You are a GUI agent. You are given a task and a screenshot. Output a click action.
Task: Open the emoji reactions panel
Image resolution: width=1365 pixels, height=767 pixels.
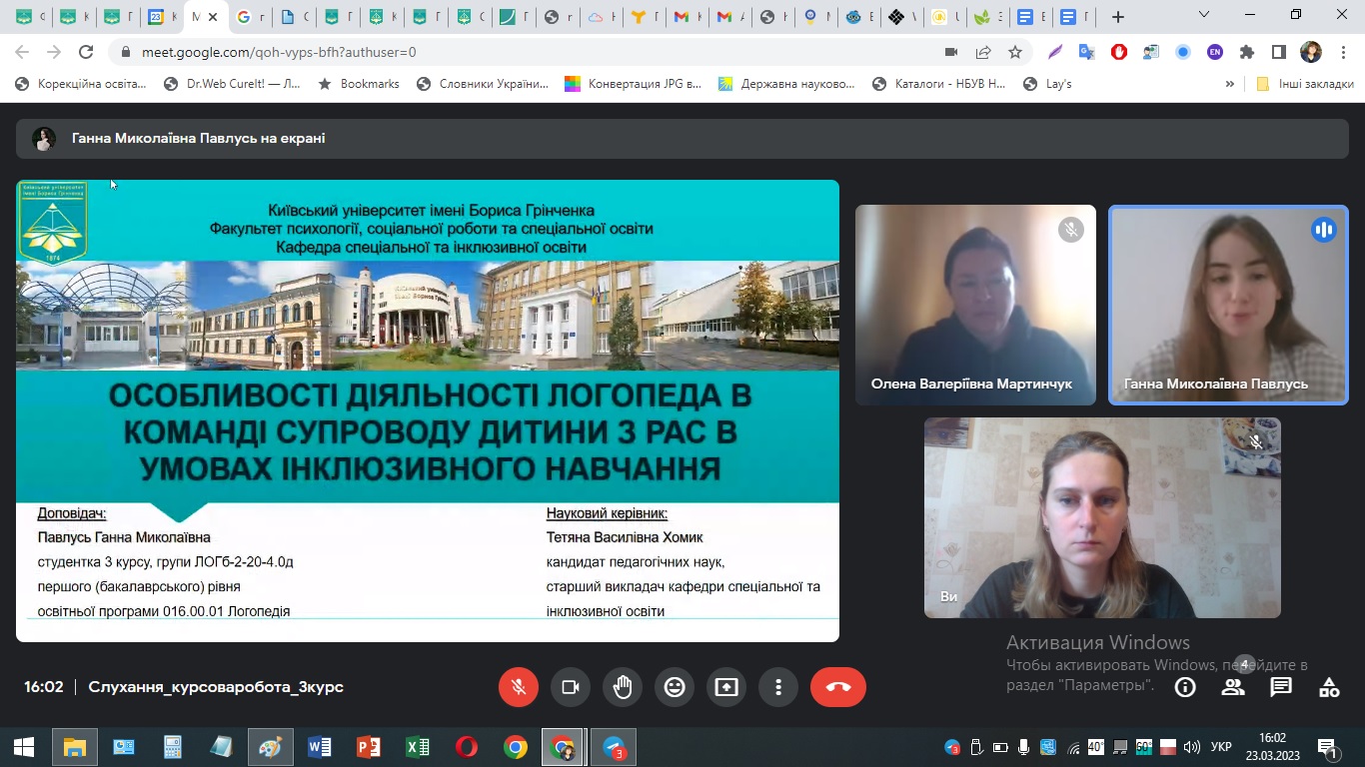tap(675, 687)
